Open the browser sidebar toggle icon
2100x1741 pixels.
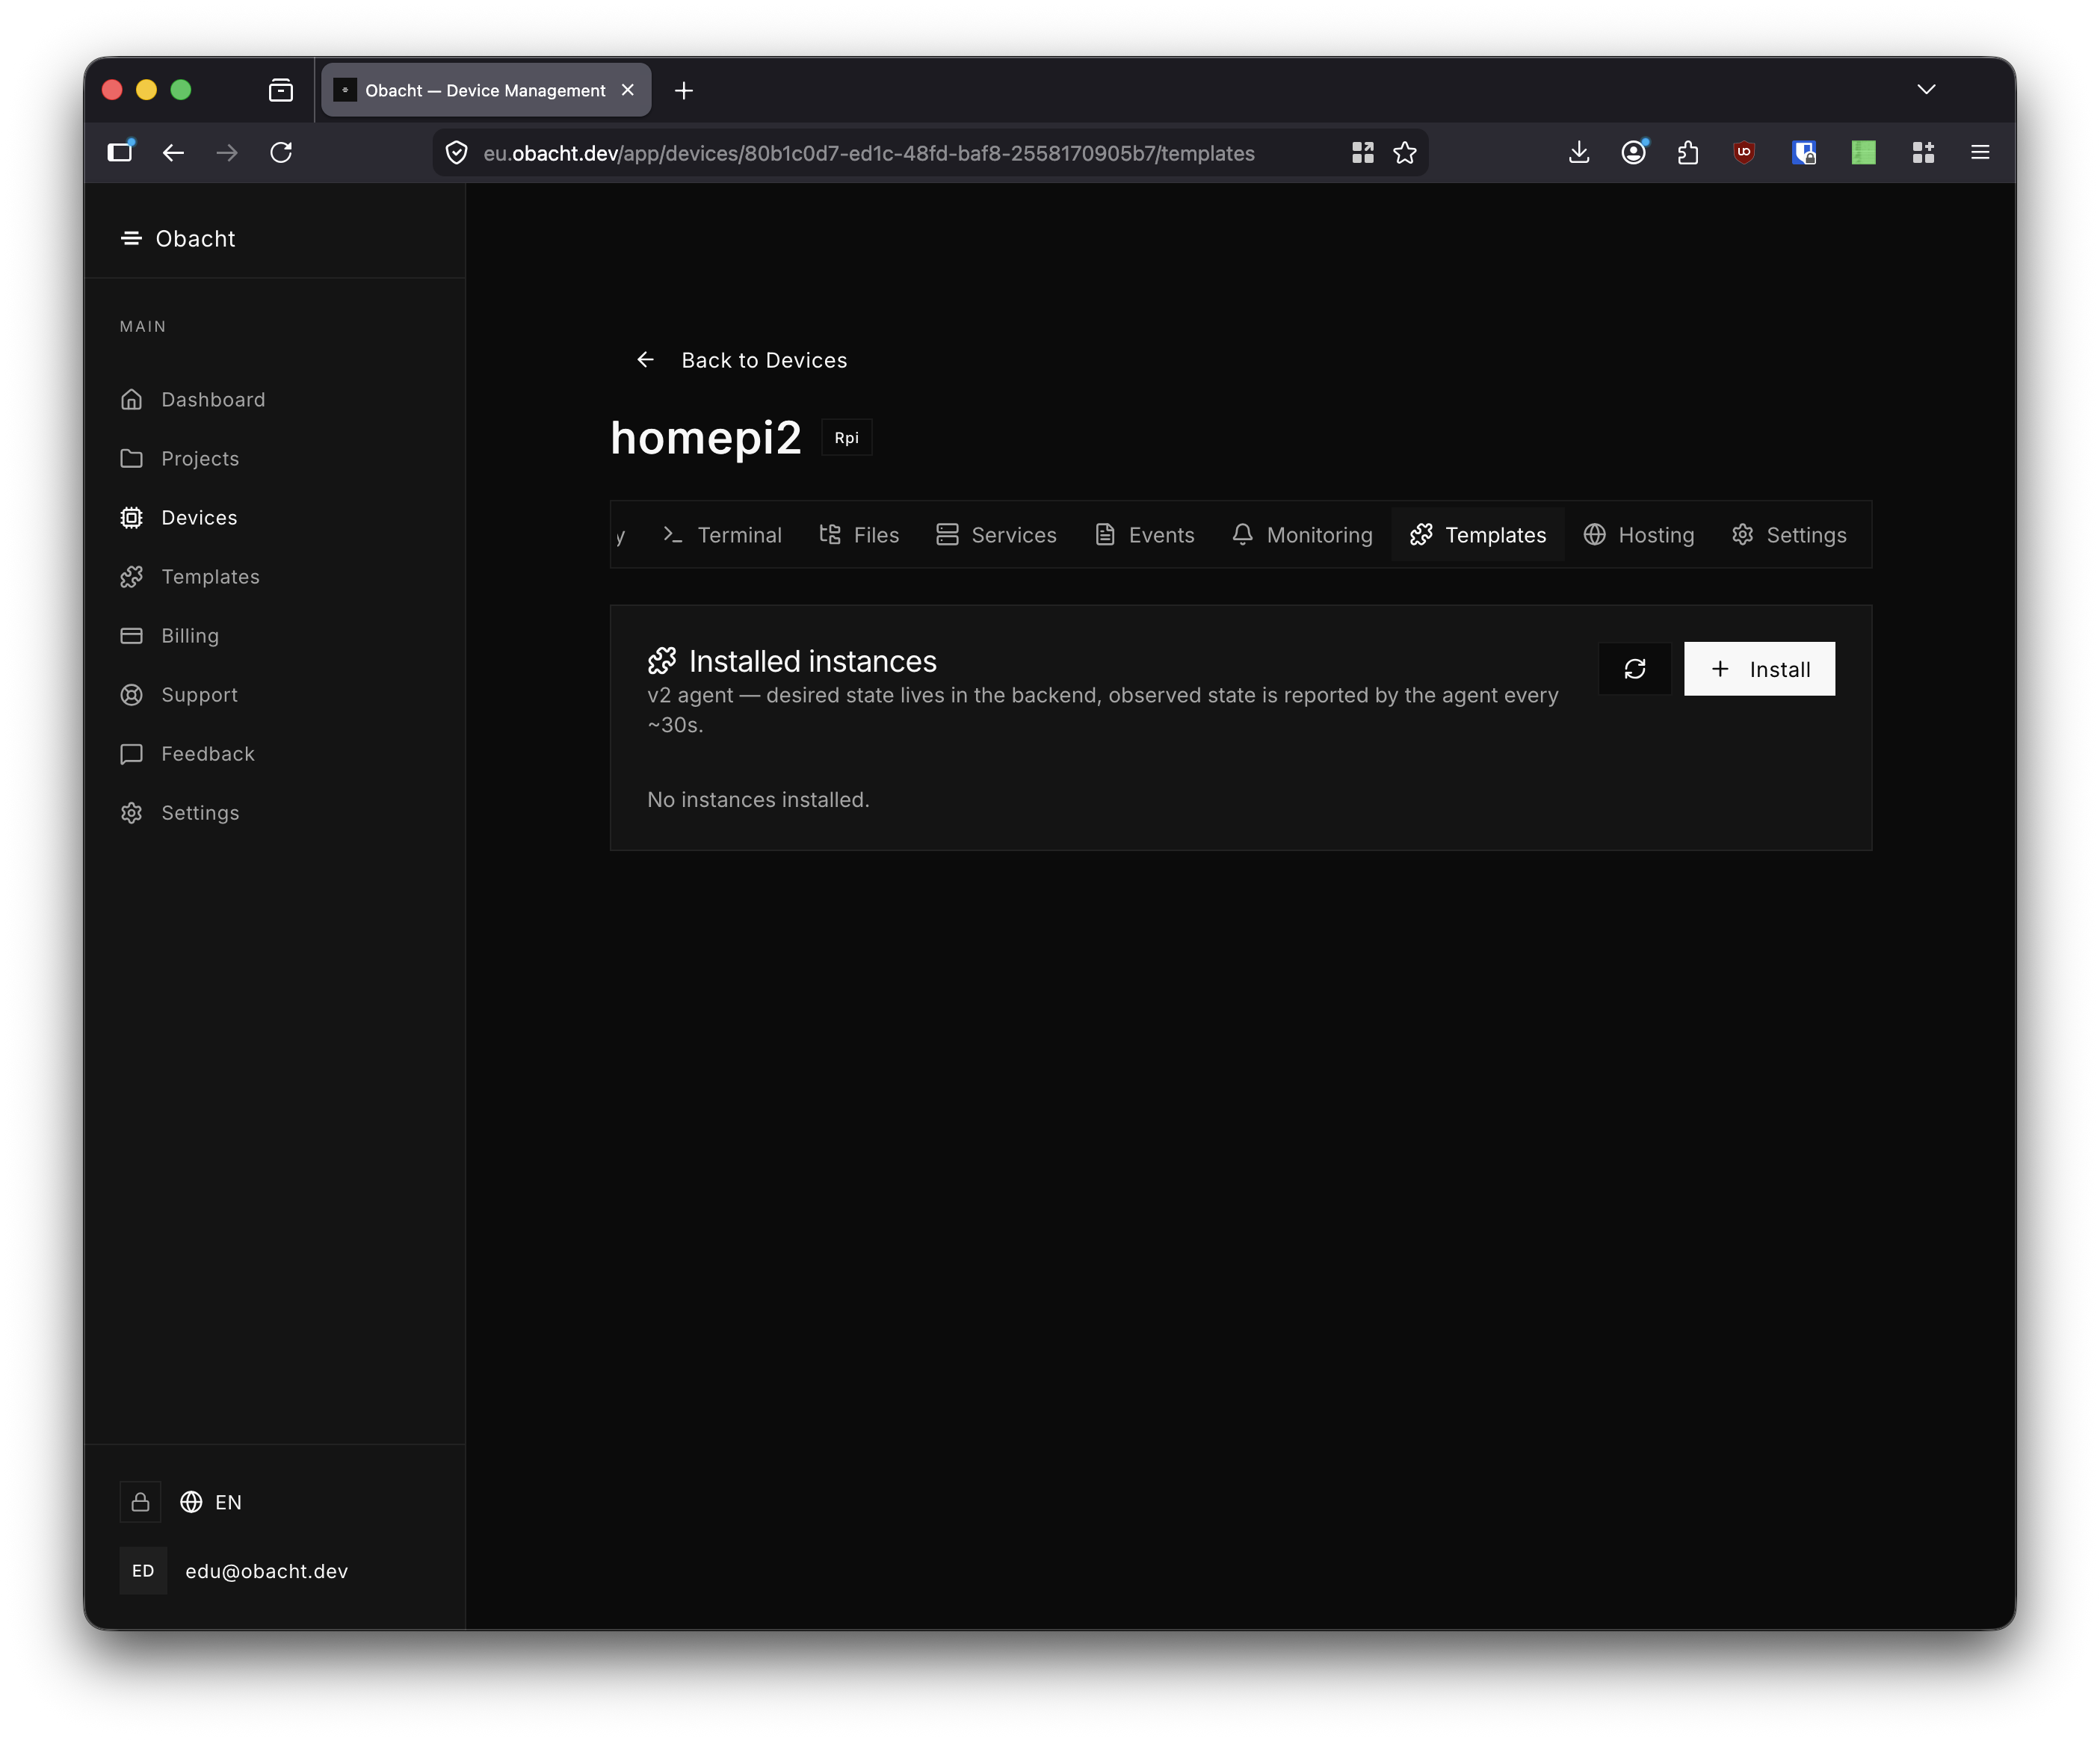coord(120,152)
